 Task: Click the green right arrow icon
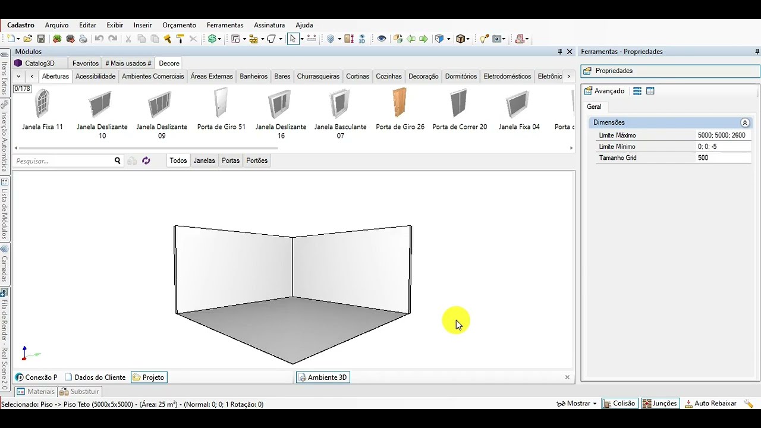click(x=423, y=39)
